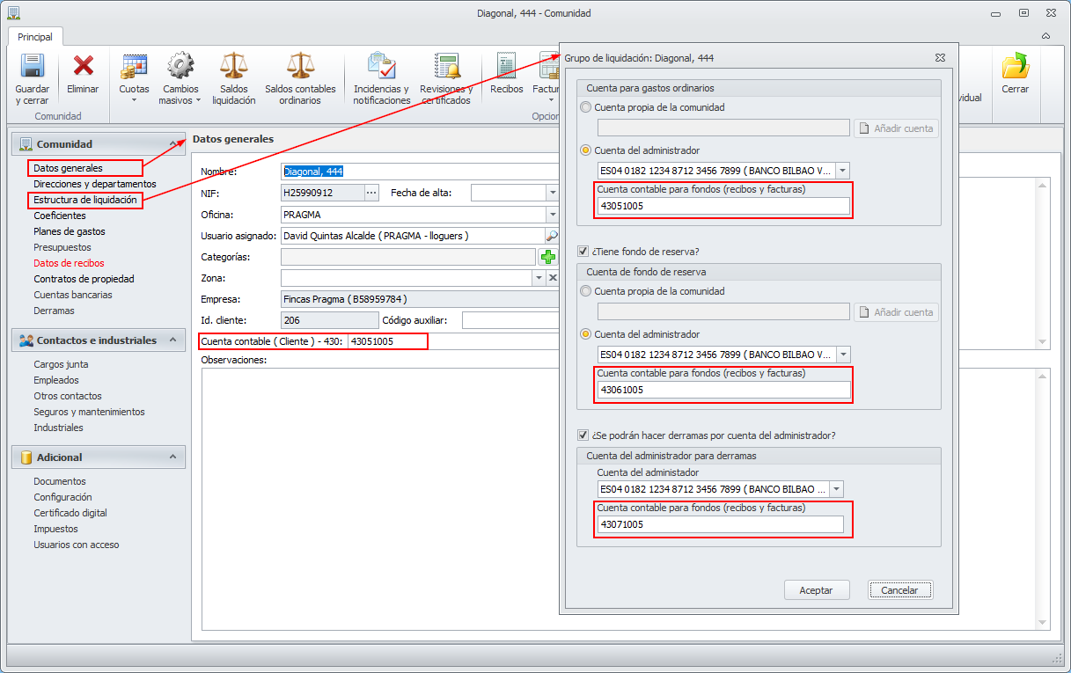Screen dimensions: 1071x673
Task: Open Saldos liquidación scales icon
Action: 233,66
